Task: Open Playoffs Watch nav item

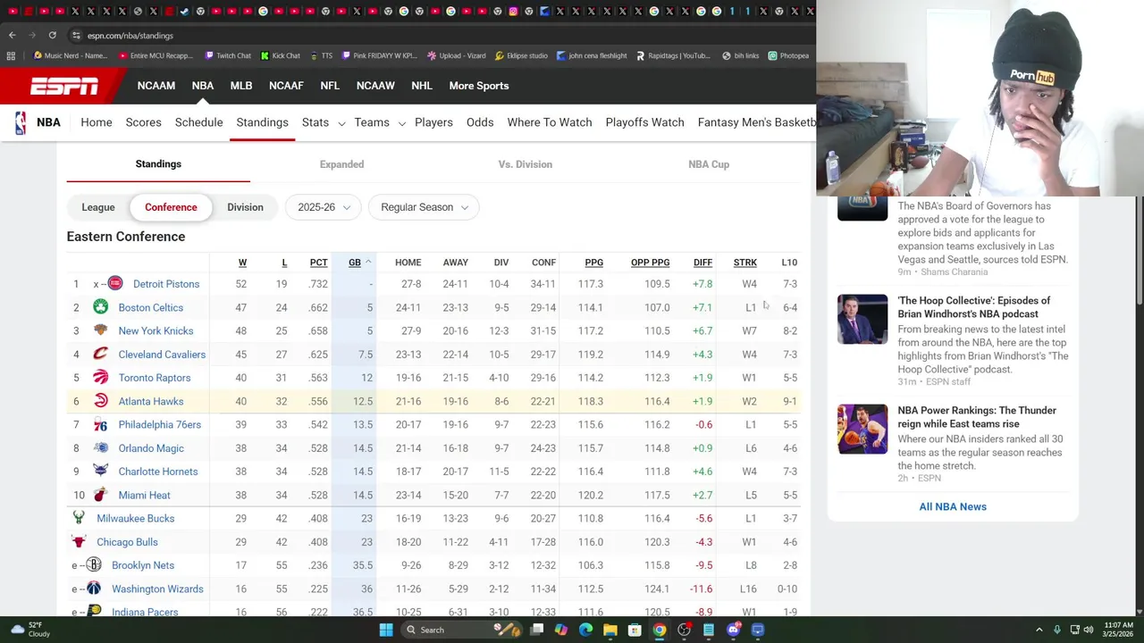Action: [x=644, y=122]
